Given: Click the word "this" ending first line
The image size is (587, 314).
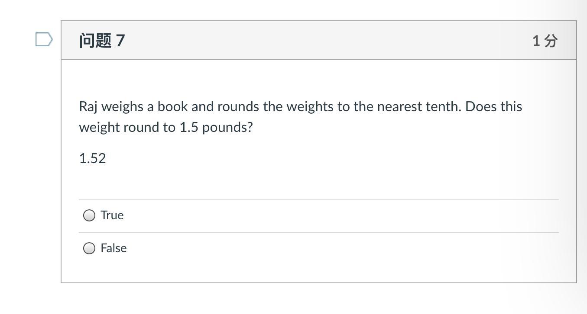Looking at the screenshot, I should pyautogui.click(x=511, y=107).
